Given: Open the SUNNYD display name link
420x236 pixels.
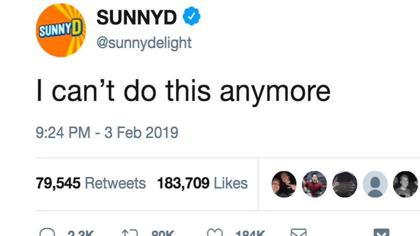Looking at the screenshot, I should (x=136, y=18).
